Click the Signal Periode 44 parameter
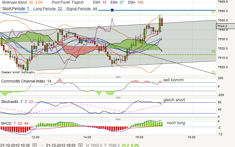 82,9
